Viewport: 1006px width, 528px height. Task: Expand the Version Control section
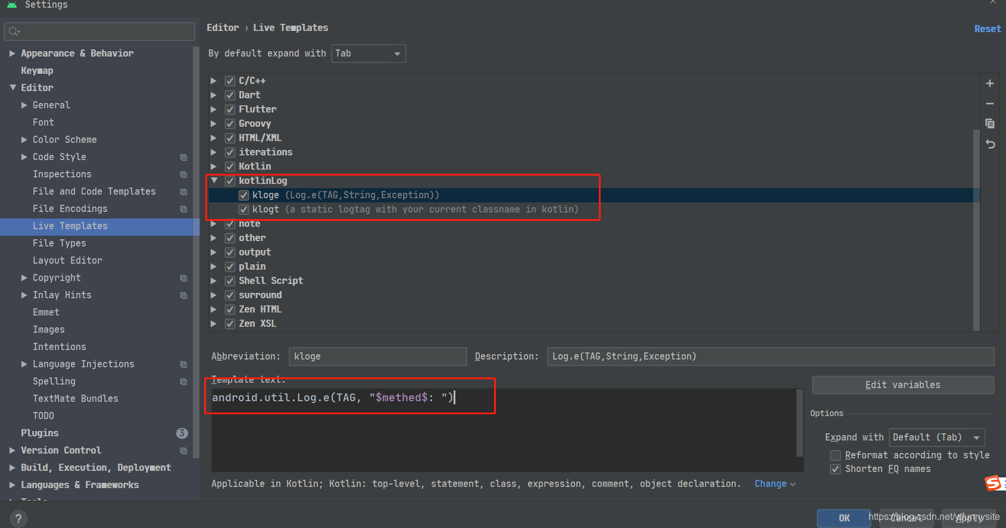point(12,451)
